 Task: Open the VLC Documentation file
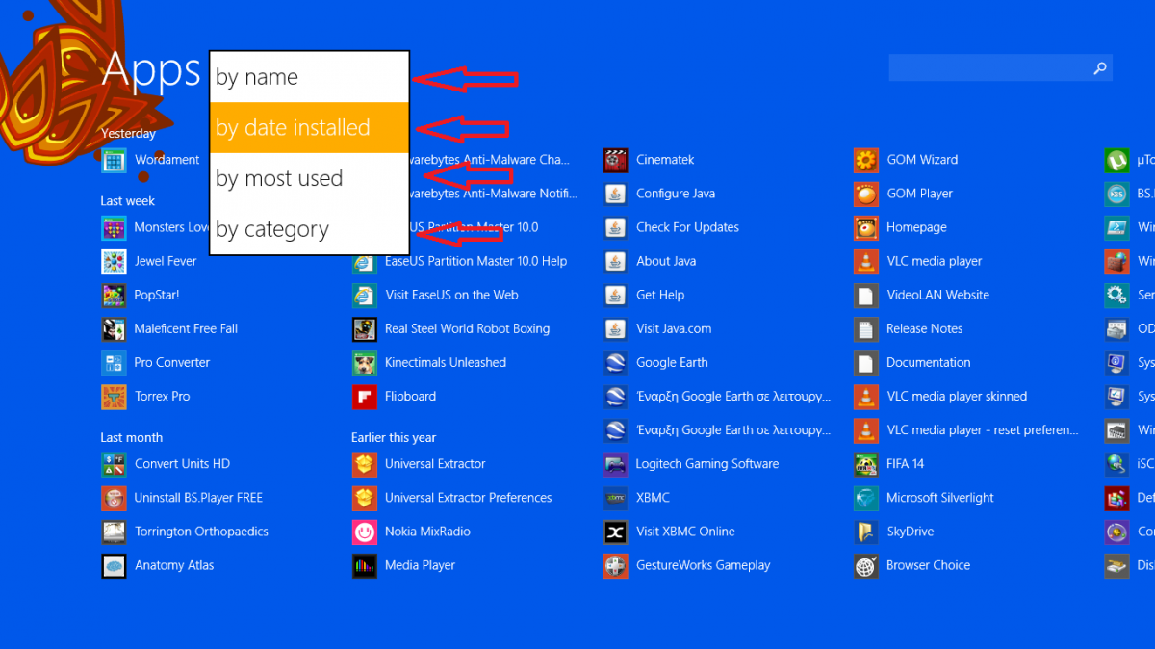coord(912,362)
